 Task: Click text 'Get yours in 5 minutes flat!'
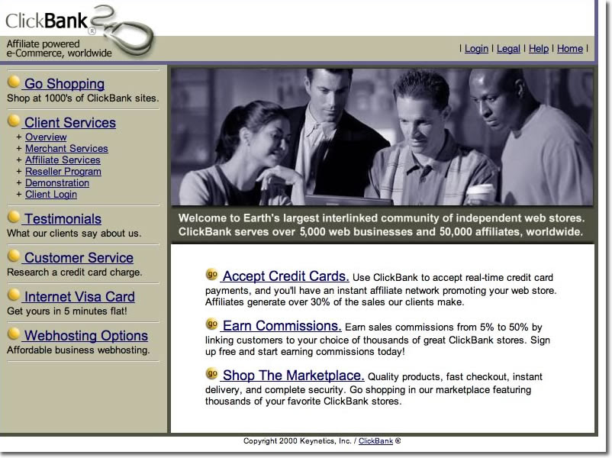click(x=66, y=311)
